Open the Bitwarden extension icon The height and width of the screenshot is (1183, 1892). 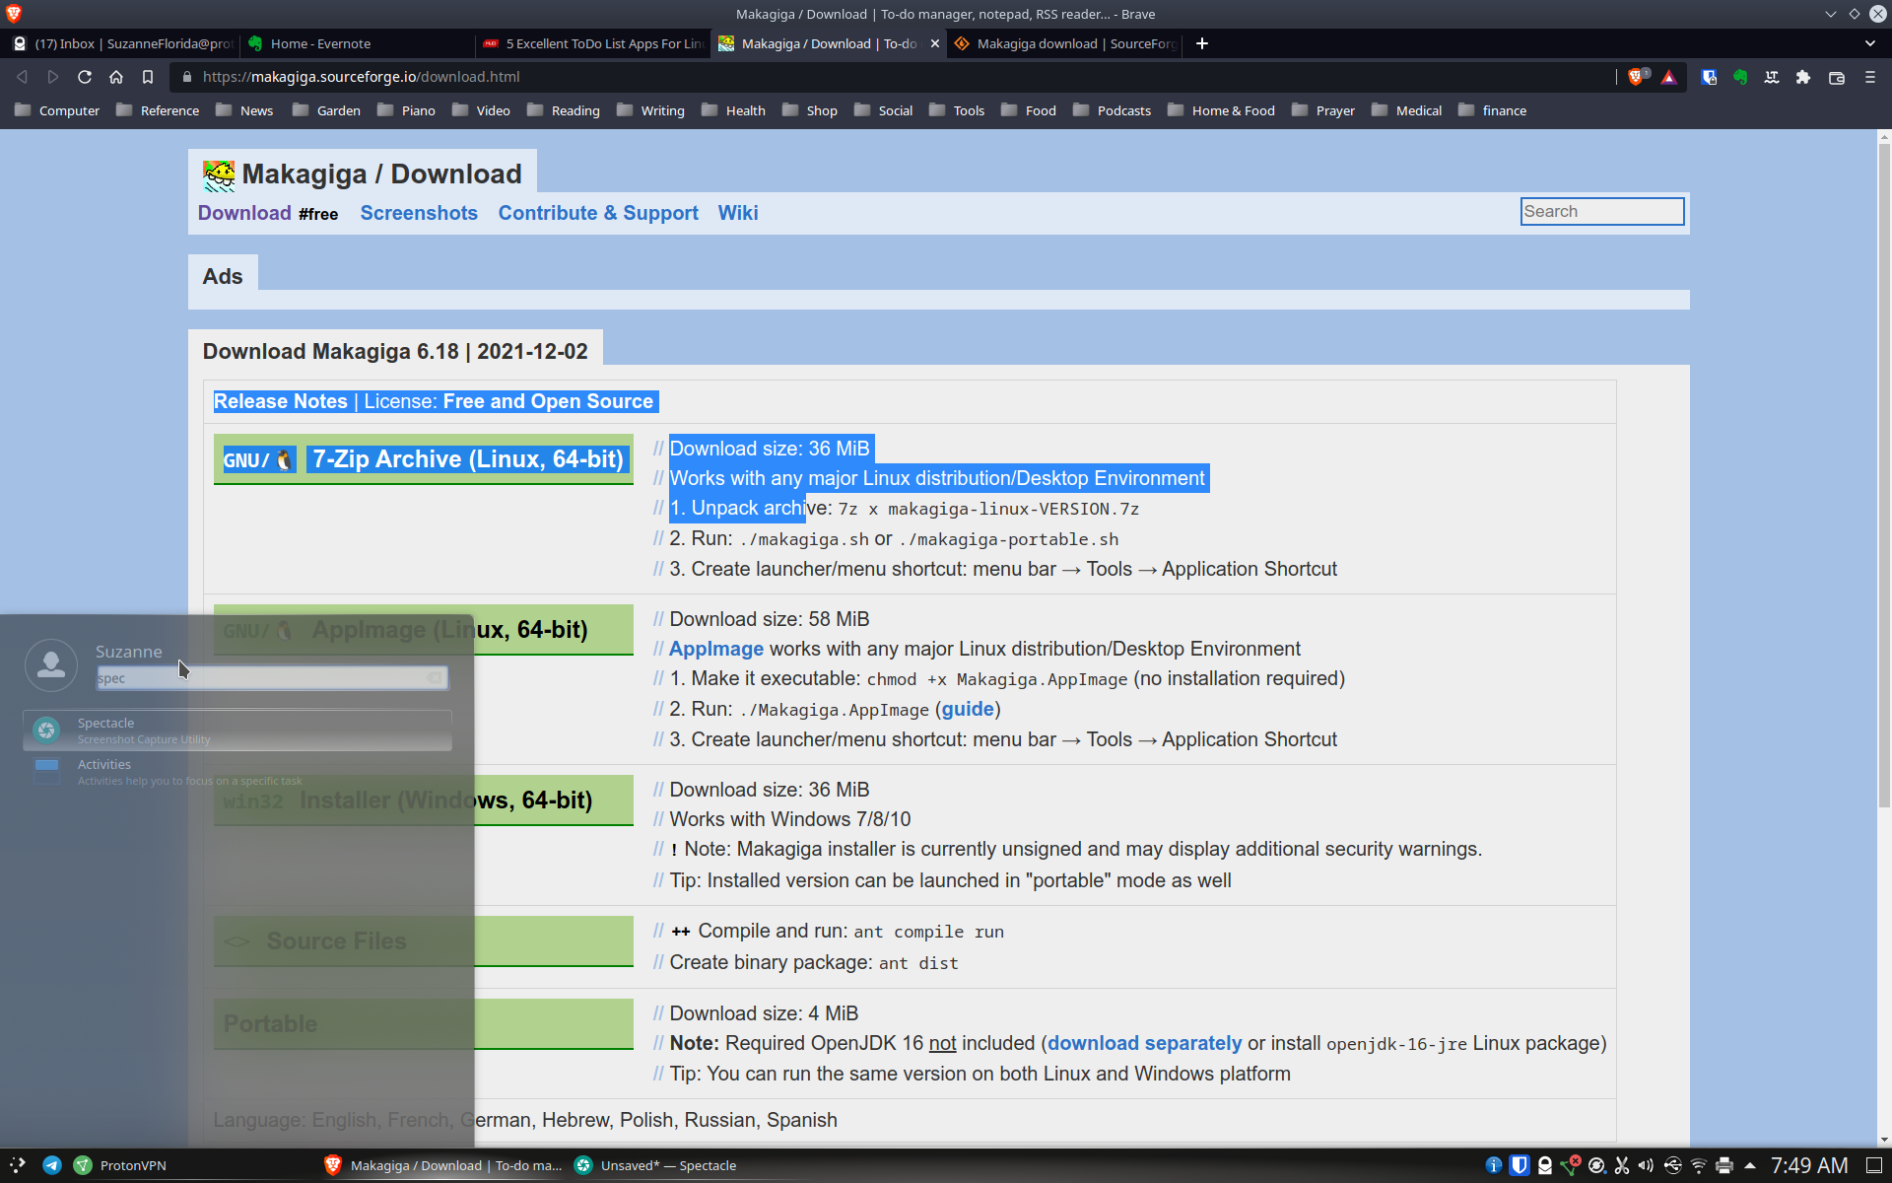(1709, 77)
